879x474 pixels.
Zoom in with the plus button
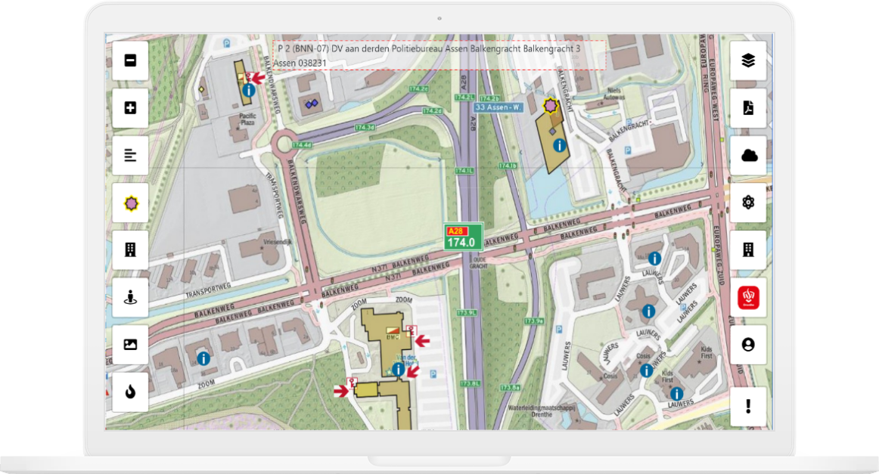(x=130, y=107)
